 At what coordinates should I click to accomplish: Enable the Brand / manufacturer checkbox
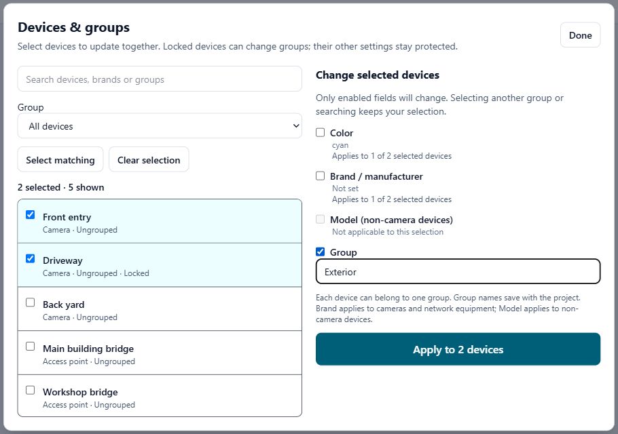pyautogui.click(x=321, y=176)
